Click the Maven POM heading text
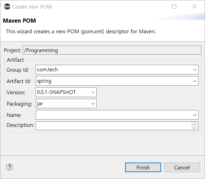This screenshot has height=179, width=205. (x=19, y=21)
